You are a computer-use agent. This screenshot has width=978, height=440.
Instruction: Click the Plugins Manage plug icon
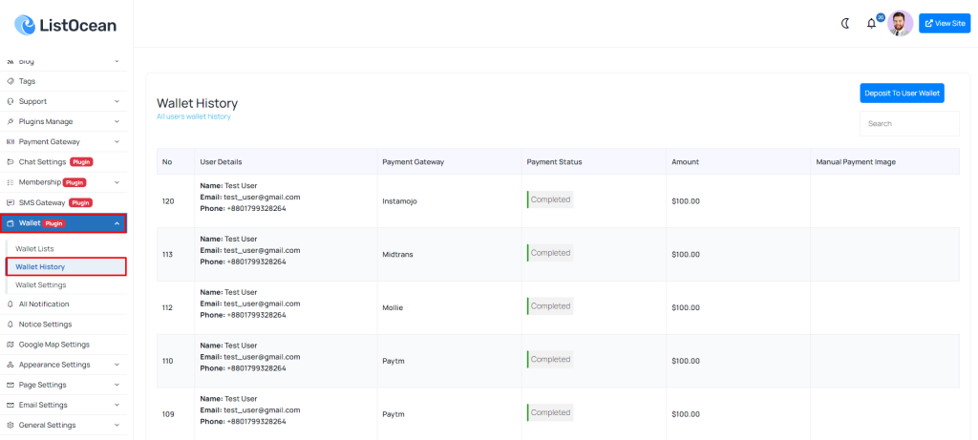tap(10, 121)
